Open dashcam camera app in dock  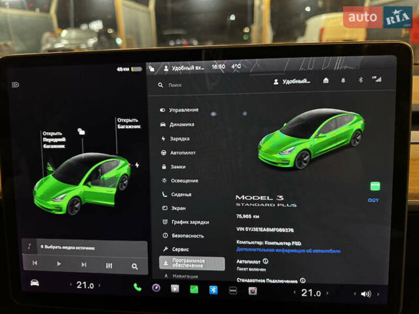tap(252, 290)
